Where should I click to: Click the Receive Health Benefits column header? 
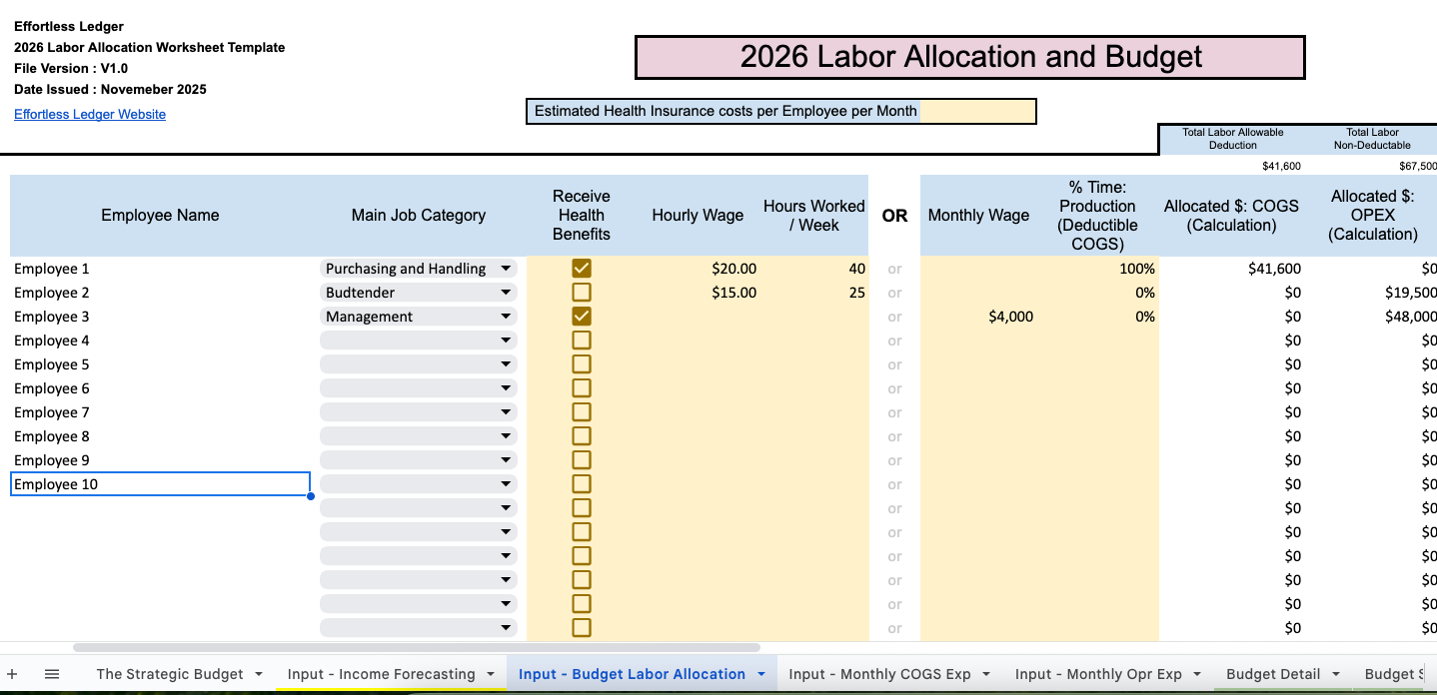click(x=582, y=215)
